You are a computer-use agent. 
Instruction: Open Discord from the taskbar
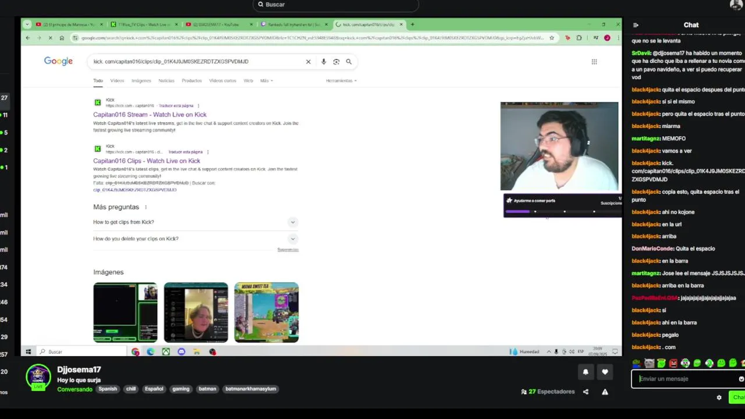182,351
